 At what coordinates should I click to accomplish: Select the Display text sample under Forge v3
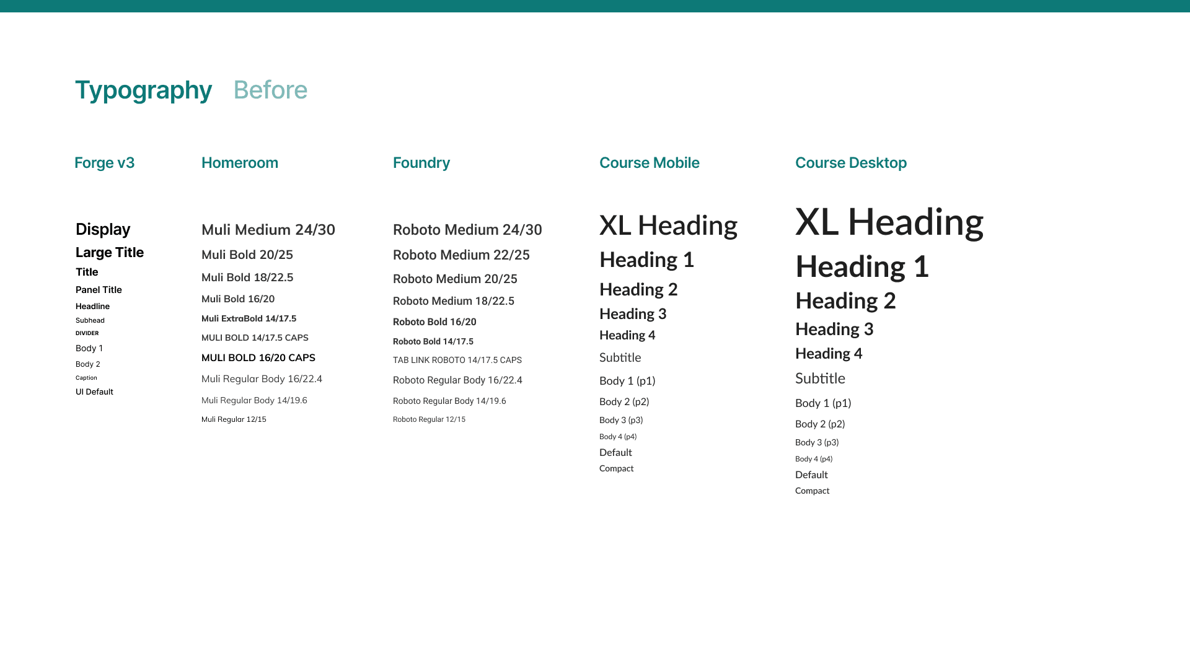pos(103,230)
